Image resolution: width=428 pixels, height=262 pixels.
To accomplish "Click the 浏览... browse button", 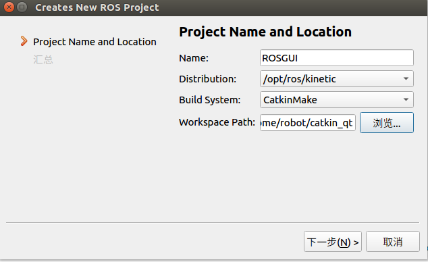I will point(387,123).
